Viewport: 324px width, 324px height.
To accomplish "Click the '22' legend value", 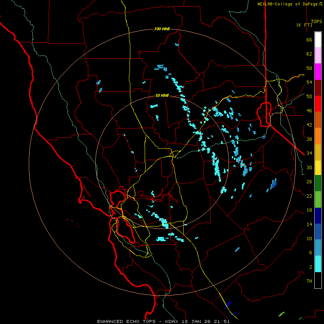I will 309,196.
